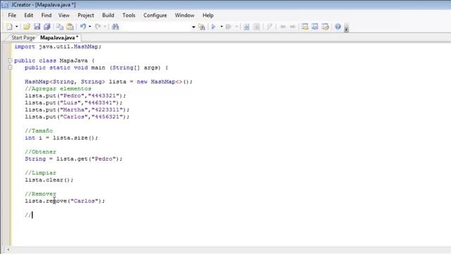
Task: Click the second view panel icon left of the help icon
Action: pyautogui.click(x=315, y=27)
